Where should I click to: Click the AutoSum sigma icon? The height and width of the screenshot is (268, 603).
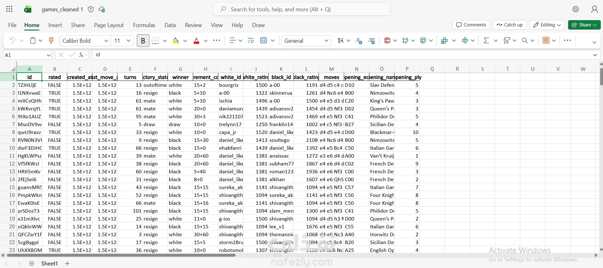[x=486, y=41]
